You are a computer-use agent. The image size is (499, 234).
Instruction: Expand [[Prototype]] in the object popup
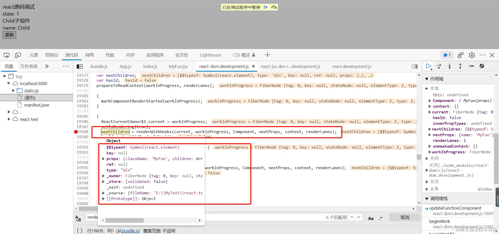coord(103,199)
